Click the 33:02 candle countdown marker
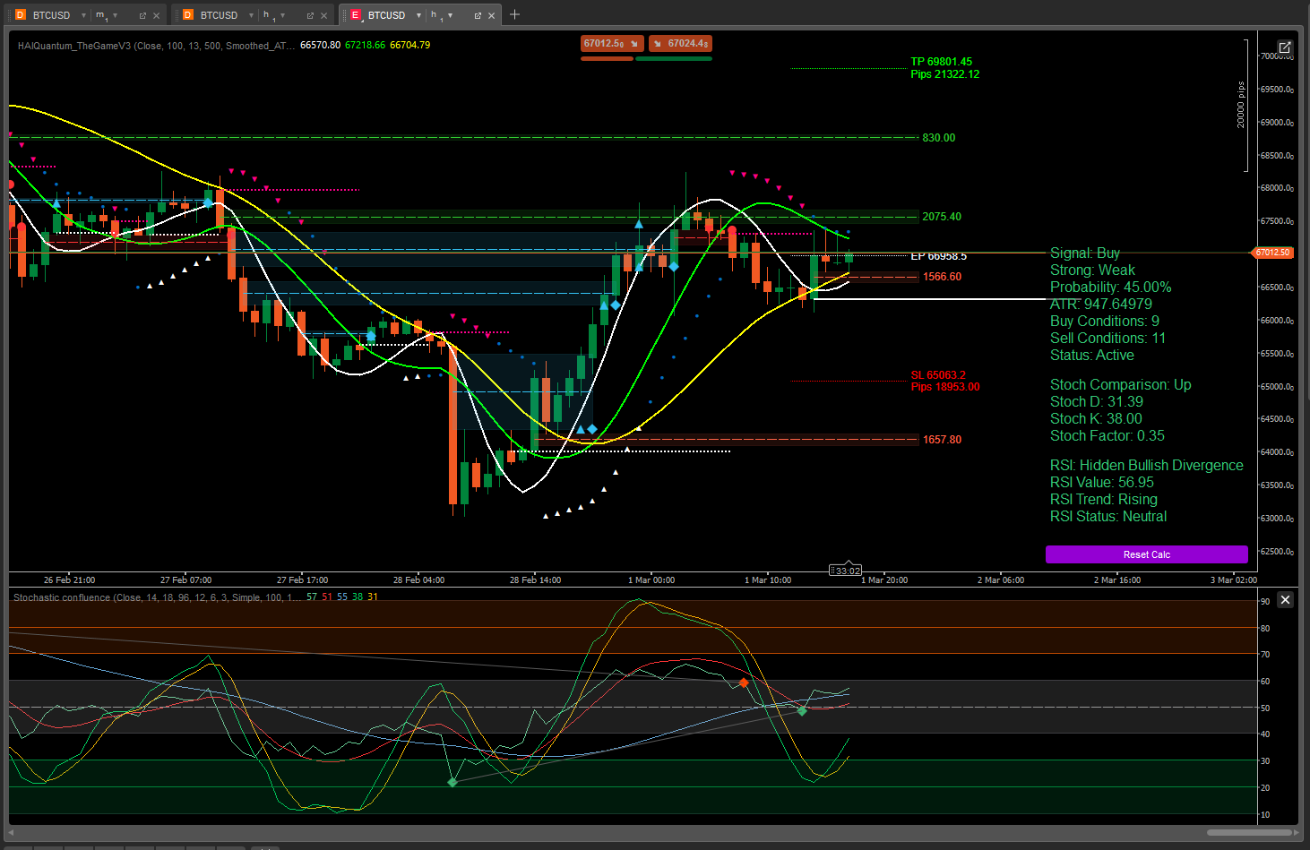This screenshot has width=1310, height=850. 845,571
